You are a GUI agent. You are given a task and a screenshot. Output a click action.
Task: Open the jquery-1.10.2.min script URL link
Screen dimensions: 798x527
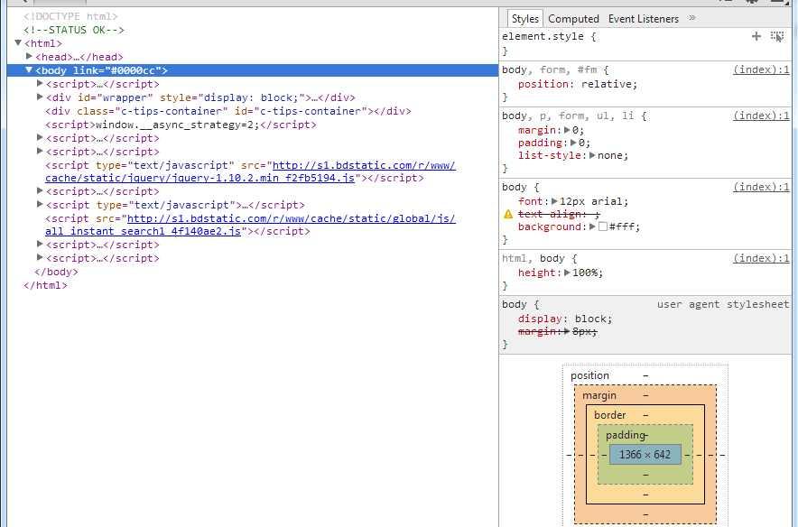point(250,171)
